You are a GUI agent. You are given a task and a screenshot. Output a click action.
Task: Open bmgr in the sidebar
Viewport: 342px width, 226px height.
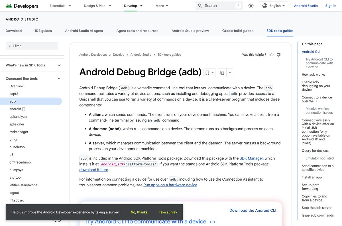point(13,140)
